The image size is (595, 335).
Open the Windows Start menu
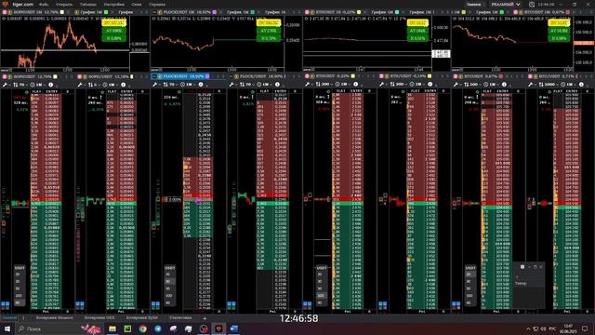7,328
